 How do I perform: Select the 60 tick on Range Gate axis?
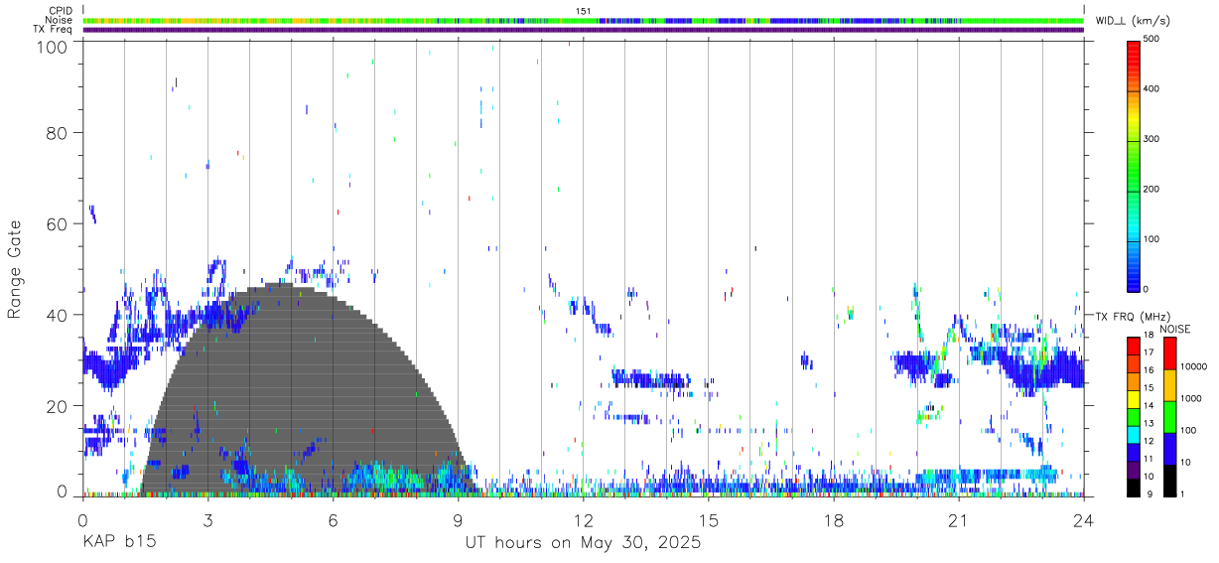pyautogui.click(x=56, y=223)
